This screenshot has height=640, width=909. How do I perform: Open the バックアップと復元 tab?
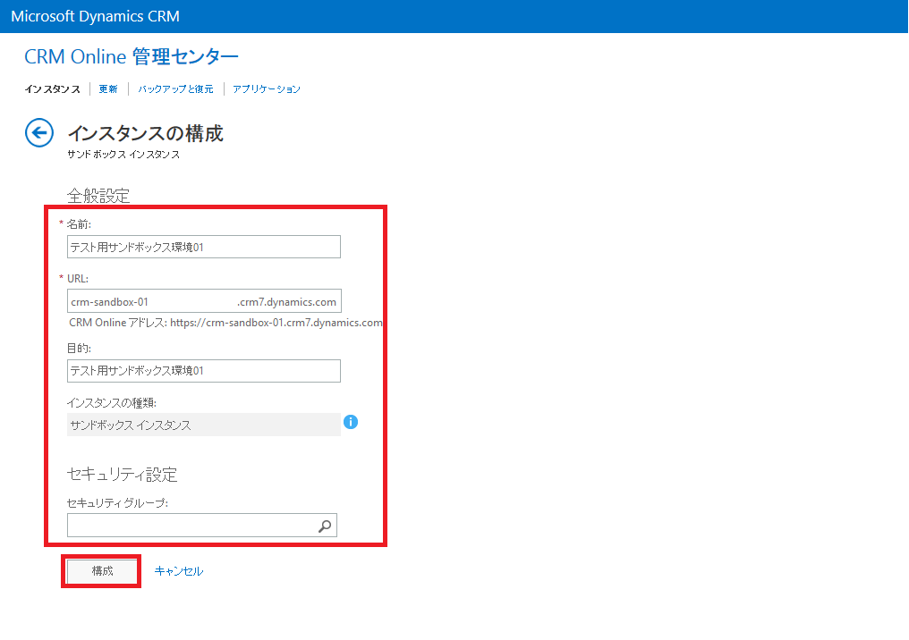coord(175,89)
